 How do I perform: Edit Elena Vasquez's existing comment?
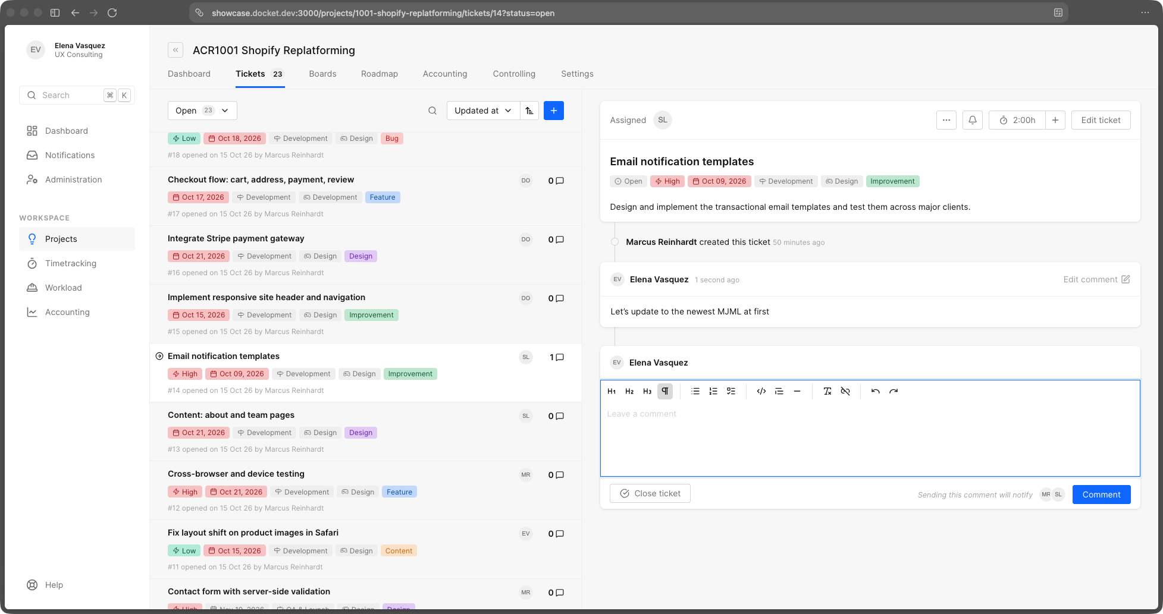1096,279
